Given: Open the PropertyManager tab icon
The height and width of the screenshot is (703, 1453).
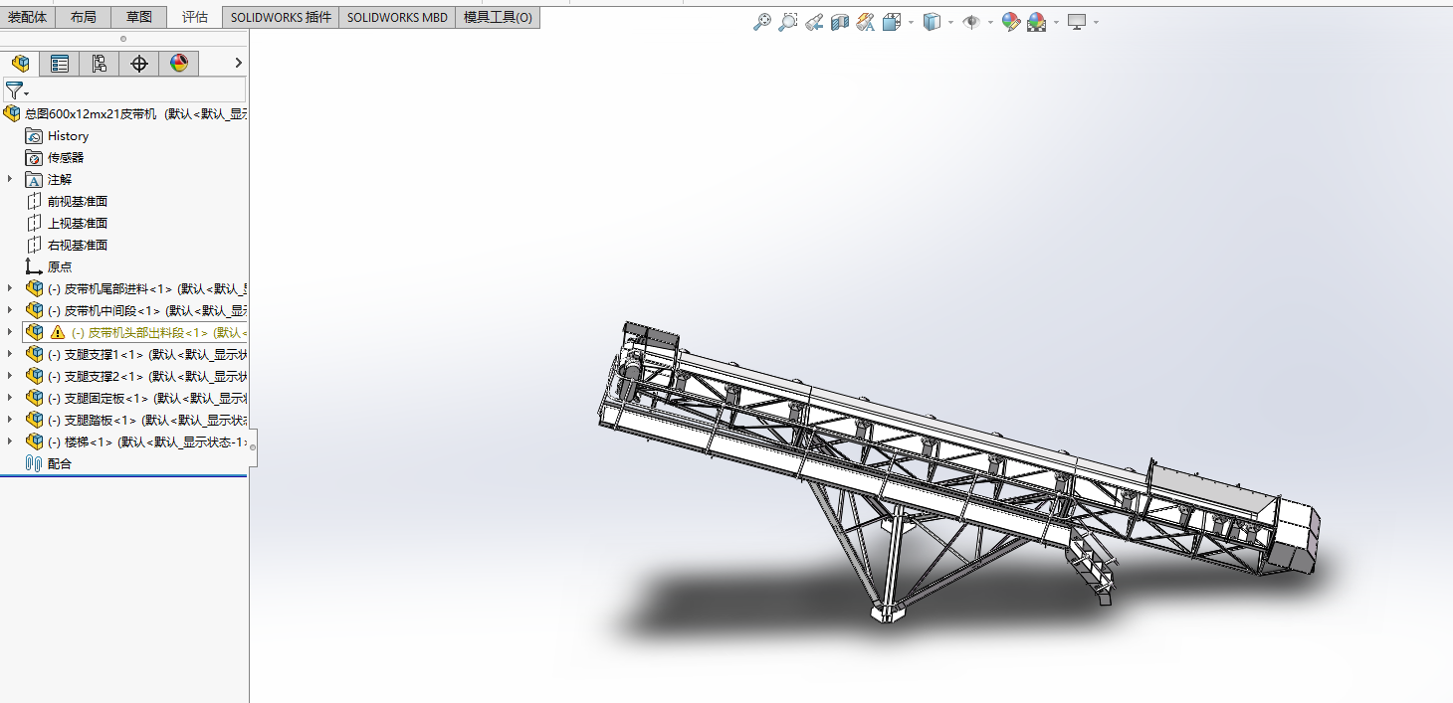Looking at the screenshot, I should pyautogui.click(x=60, y=64).
